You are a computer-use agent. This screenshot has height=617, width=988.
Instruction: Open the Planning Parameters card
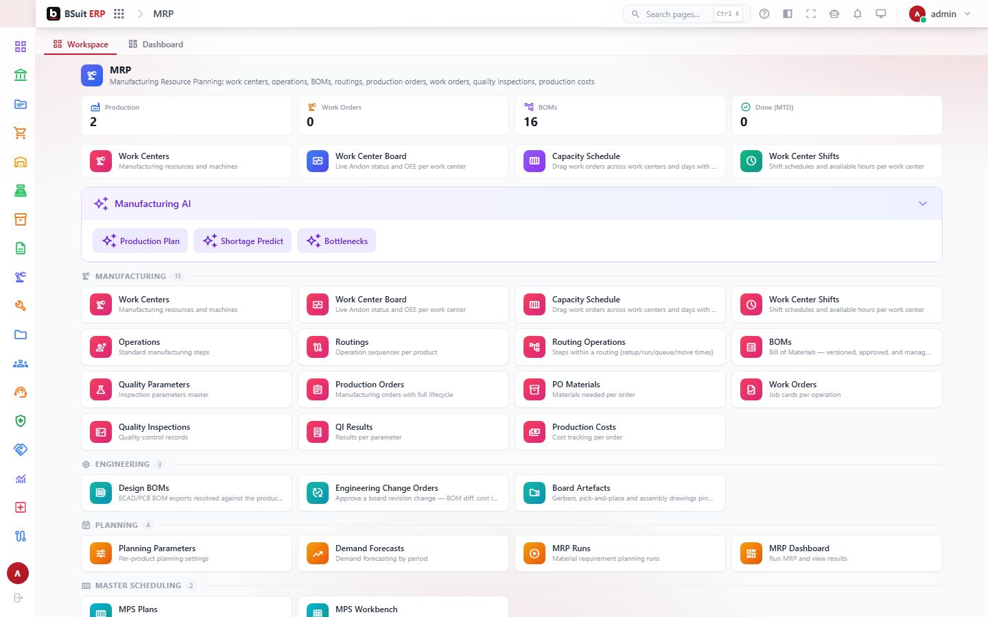[187, 553]
